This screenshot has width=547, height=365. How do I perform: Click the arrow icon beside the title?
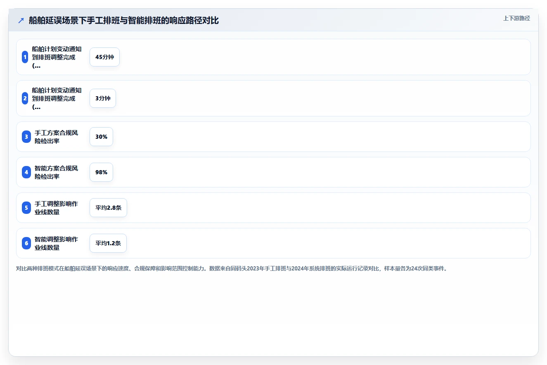tap(21, 21)
